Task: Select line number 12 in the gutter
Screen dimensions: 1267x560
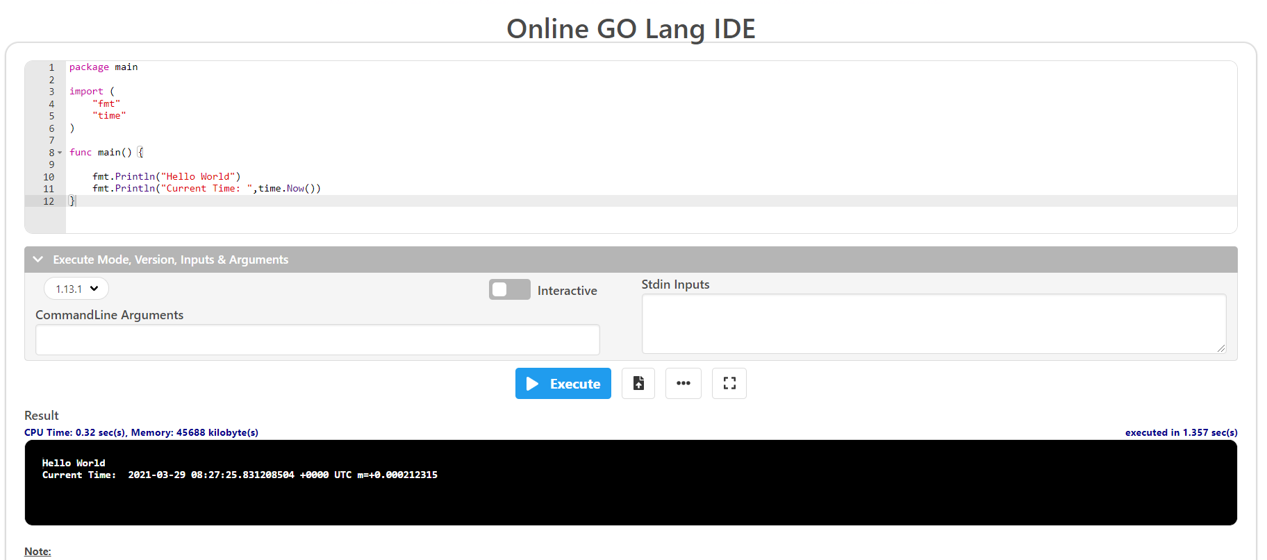Action: tap(49, 201)
